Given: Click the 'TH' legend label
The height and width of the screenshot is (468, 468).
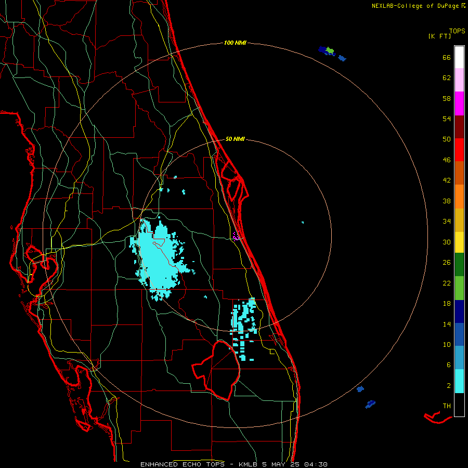Looking at the screenshot, I should click(x=447, y=406).
